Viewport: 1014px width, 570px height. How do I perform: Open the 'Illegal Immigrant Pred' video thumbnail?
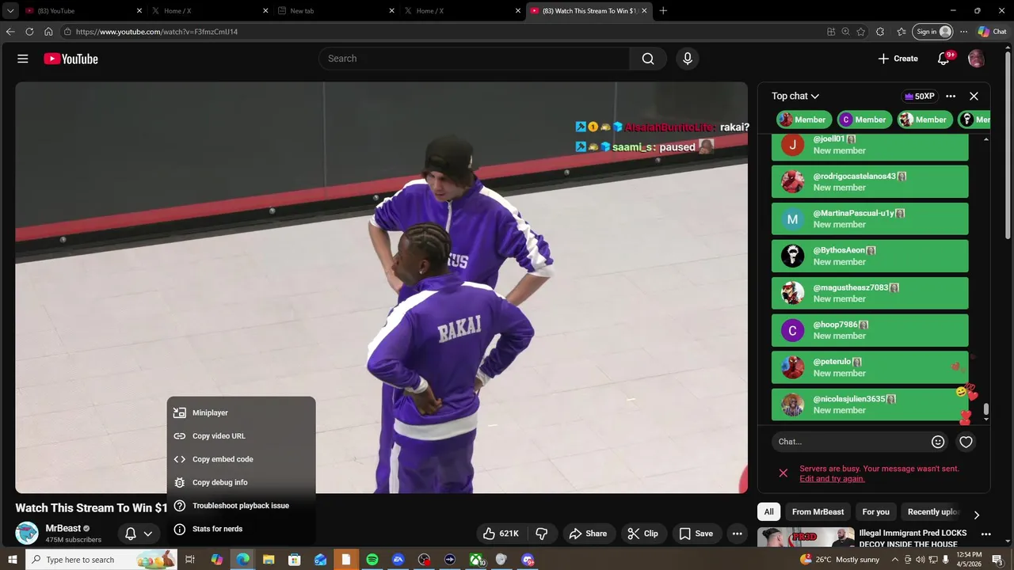click(806, 538)
